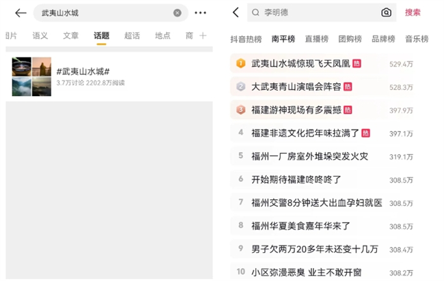Click the rank 3 bronze badge
The image size is (444, 281).
(240, 110)
